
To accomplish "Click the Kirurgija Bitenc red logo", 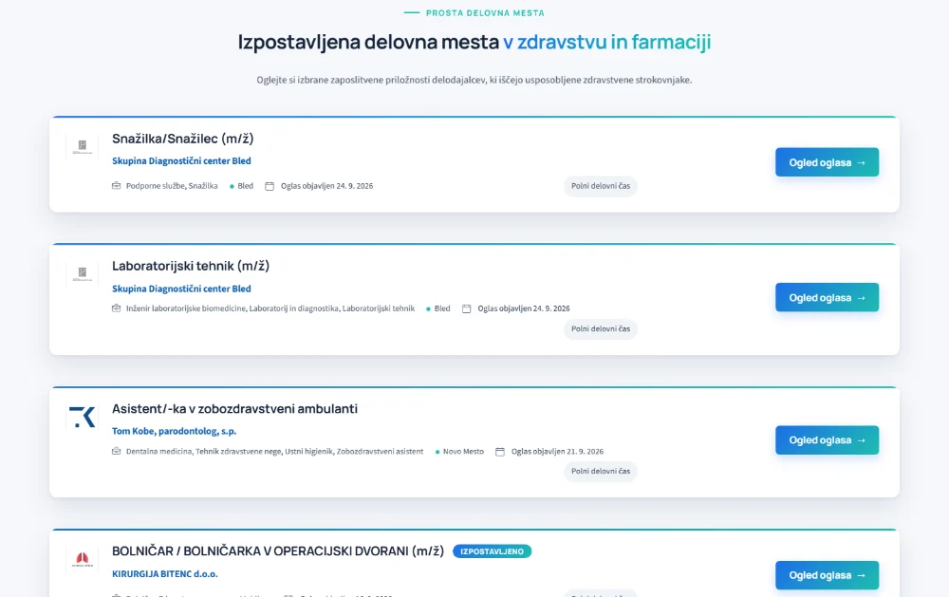I will [x=83, y=559].
